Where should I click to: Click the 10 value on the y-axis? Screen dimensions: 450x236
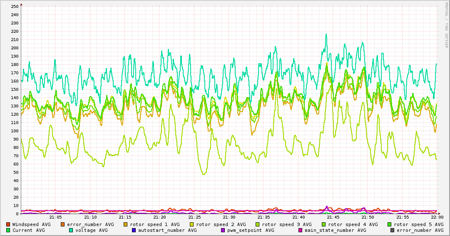click(x=16, y=206)
